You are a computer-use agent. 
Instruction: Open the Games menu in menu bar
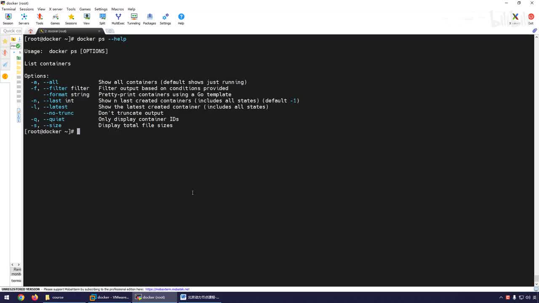click(x=85, y=9)
